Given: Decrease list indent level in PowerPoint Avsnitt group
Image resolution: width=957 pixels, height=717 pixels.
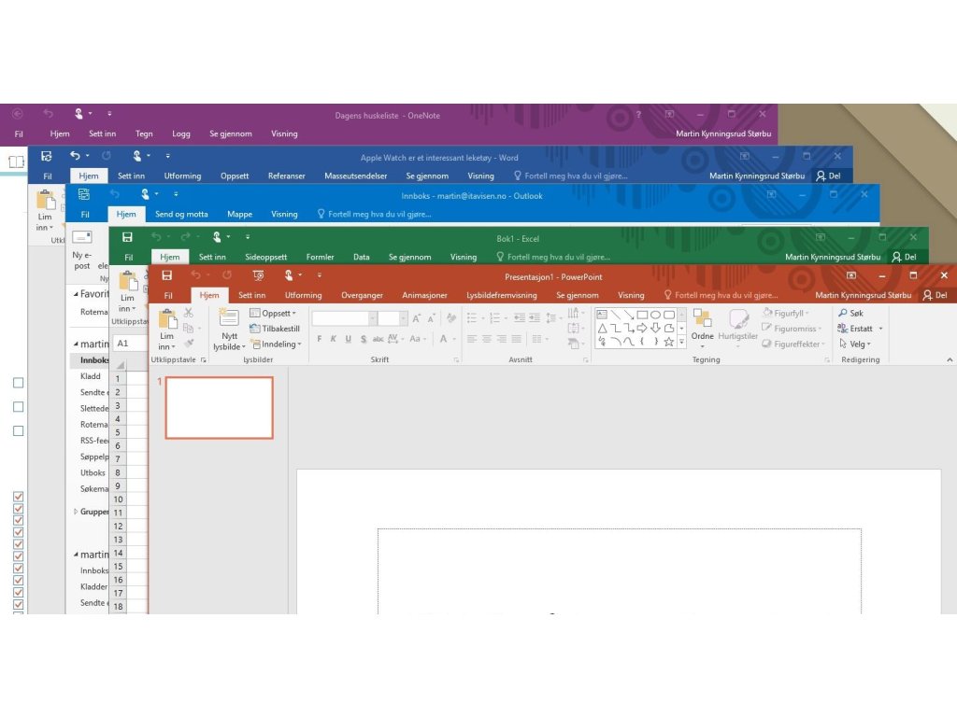Looking at the screenshot, I should tap(520, 317).
